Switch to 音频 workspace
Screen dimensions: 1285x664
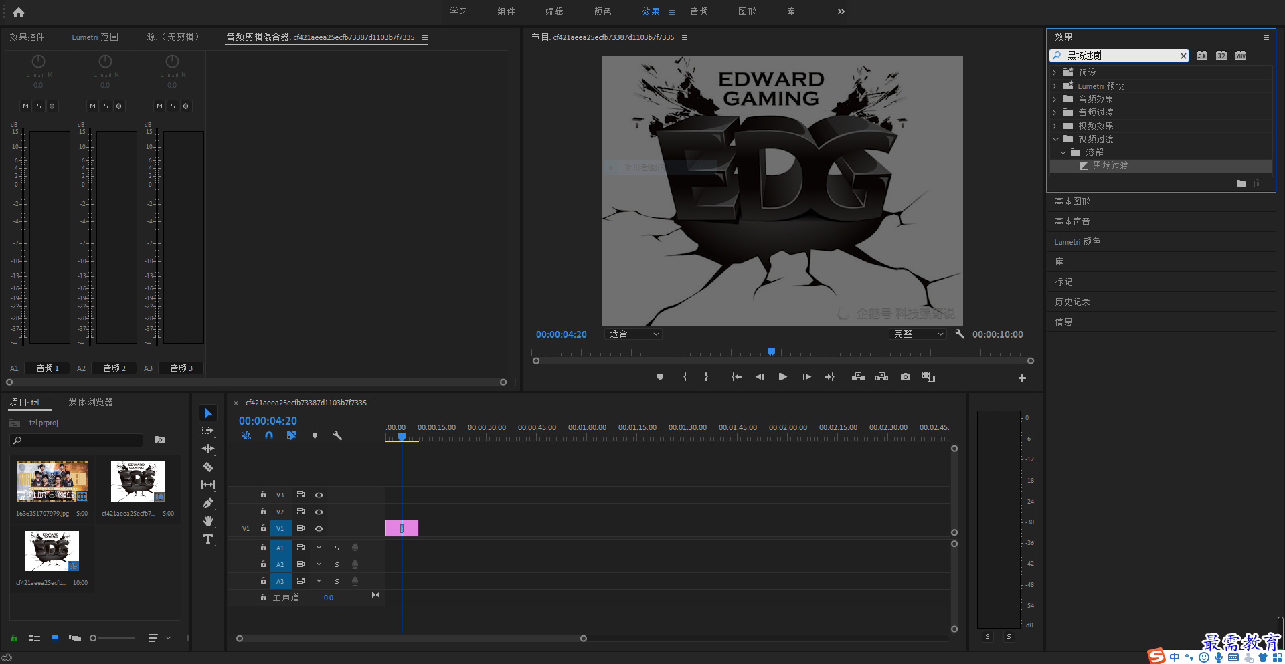(x=699, y=11)
